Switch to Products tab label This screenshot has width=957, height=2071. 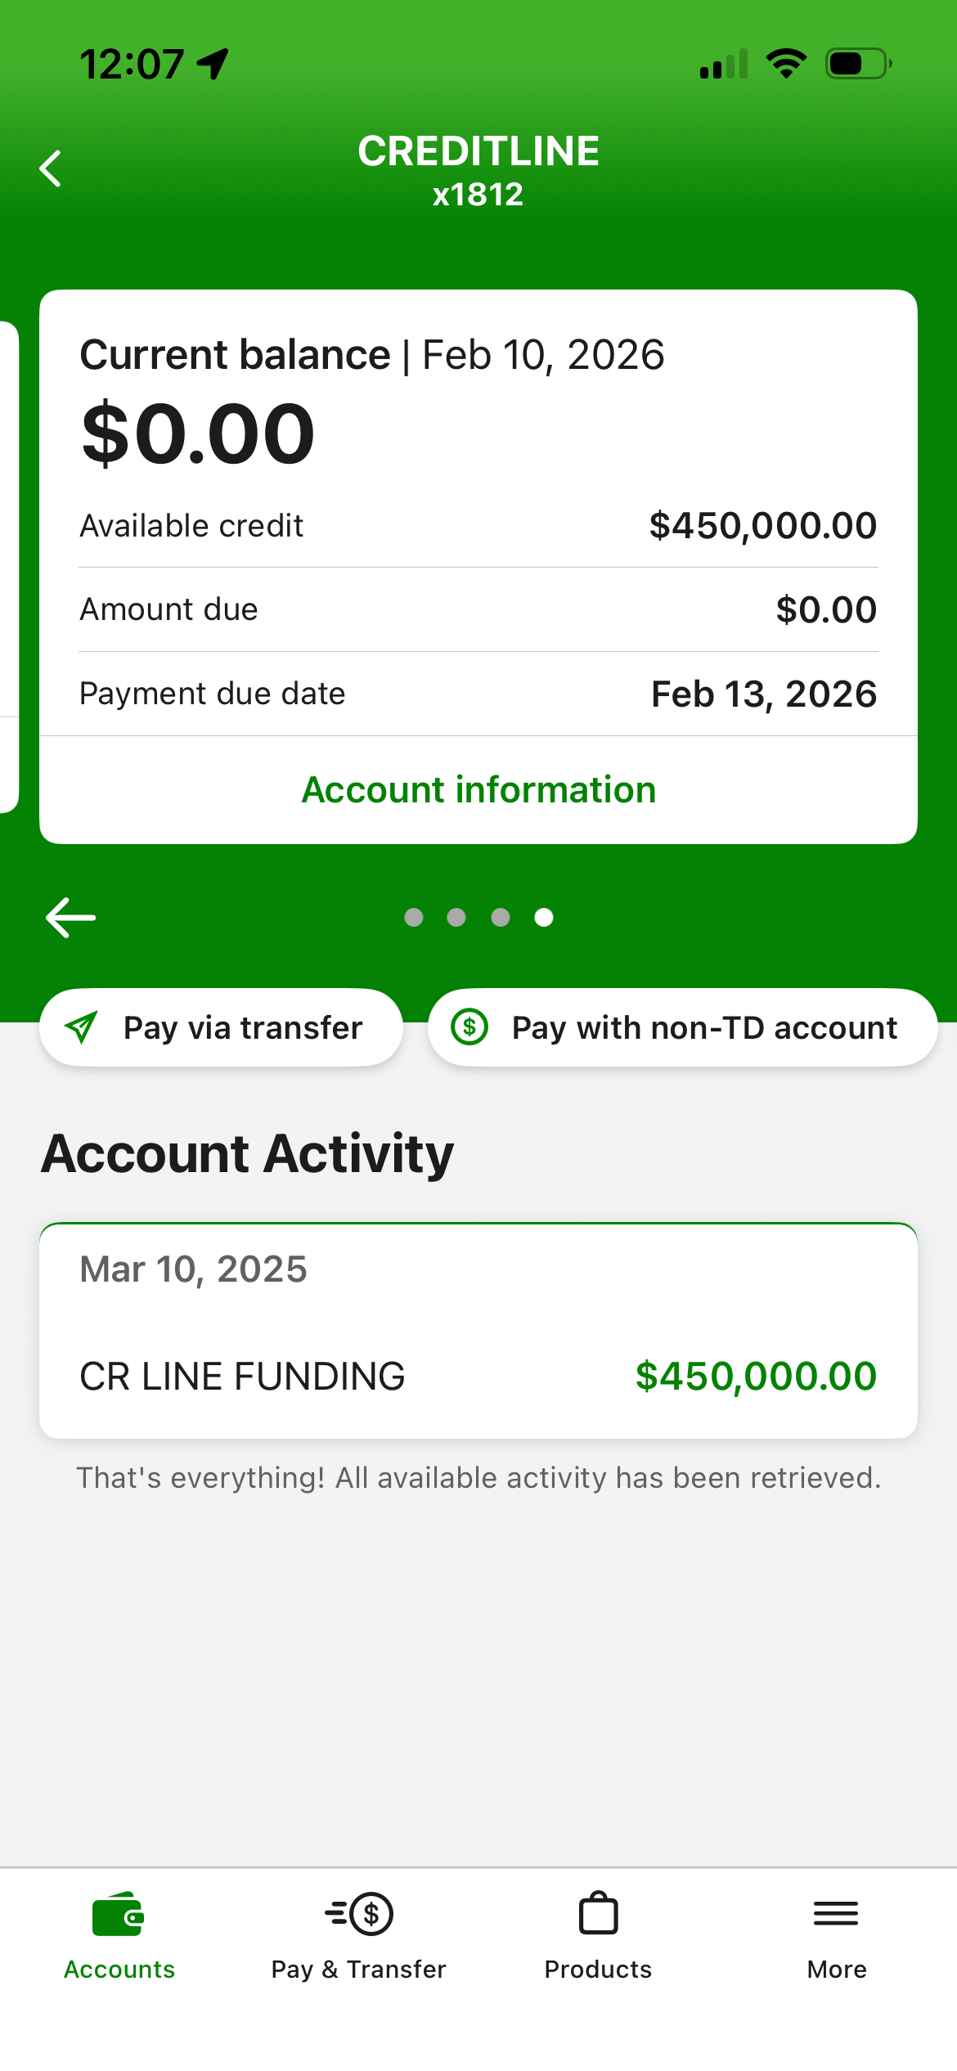[x=598, y=1969]
